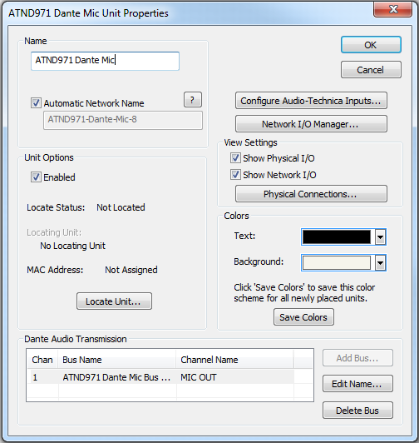
Task: Close the properties dialog with X
Action: coord(393,9)
